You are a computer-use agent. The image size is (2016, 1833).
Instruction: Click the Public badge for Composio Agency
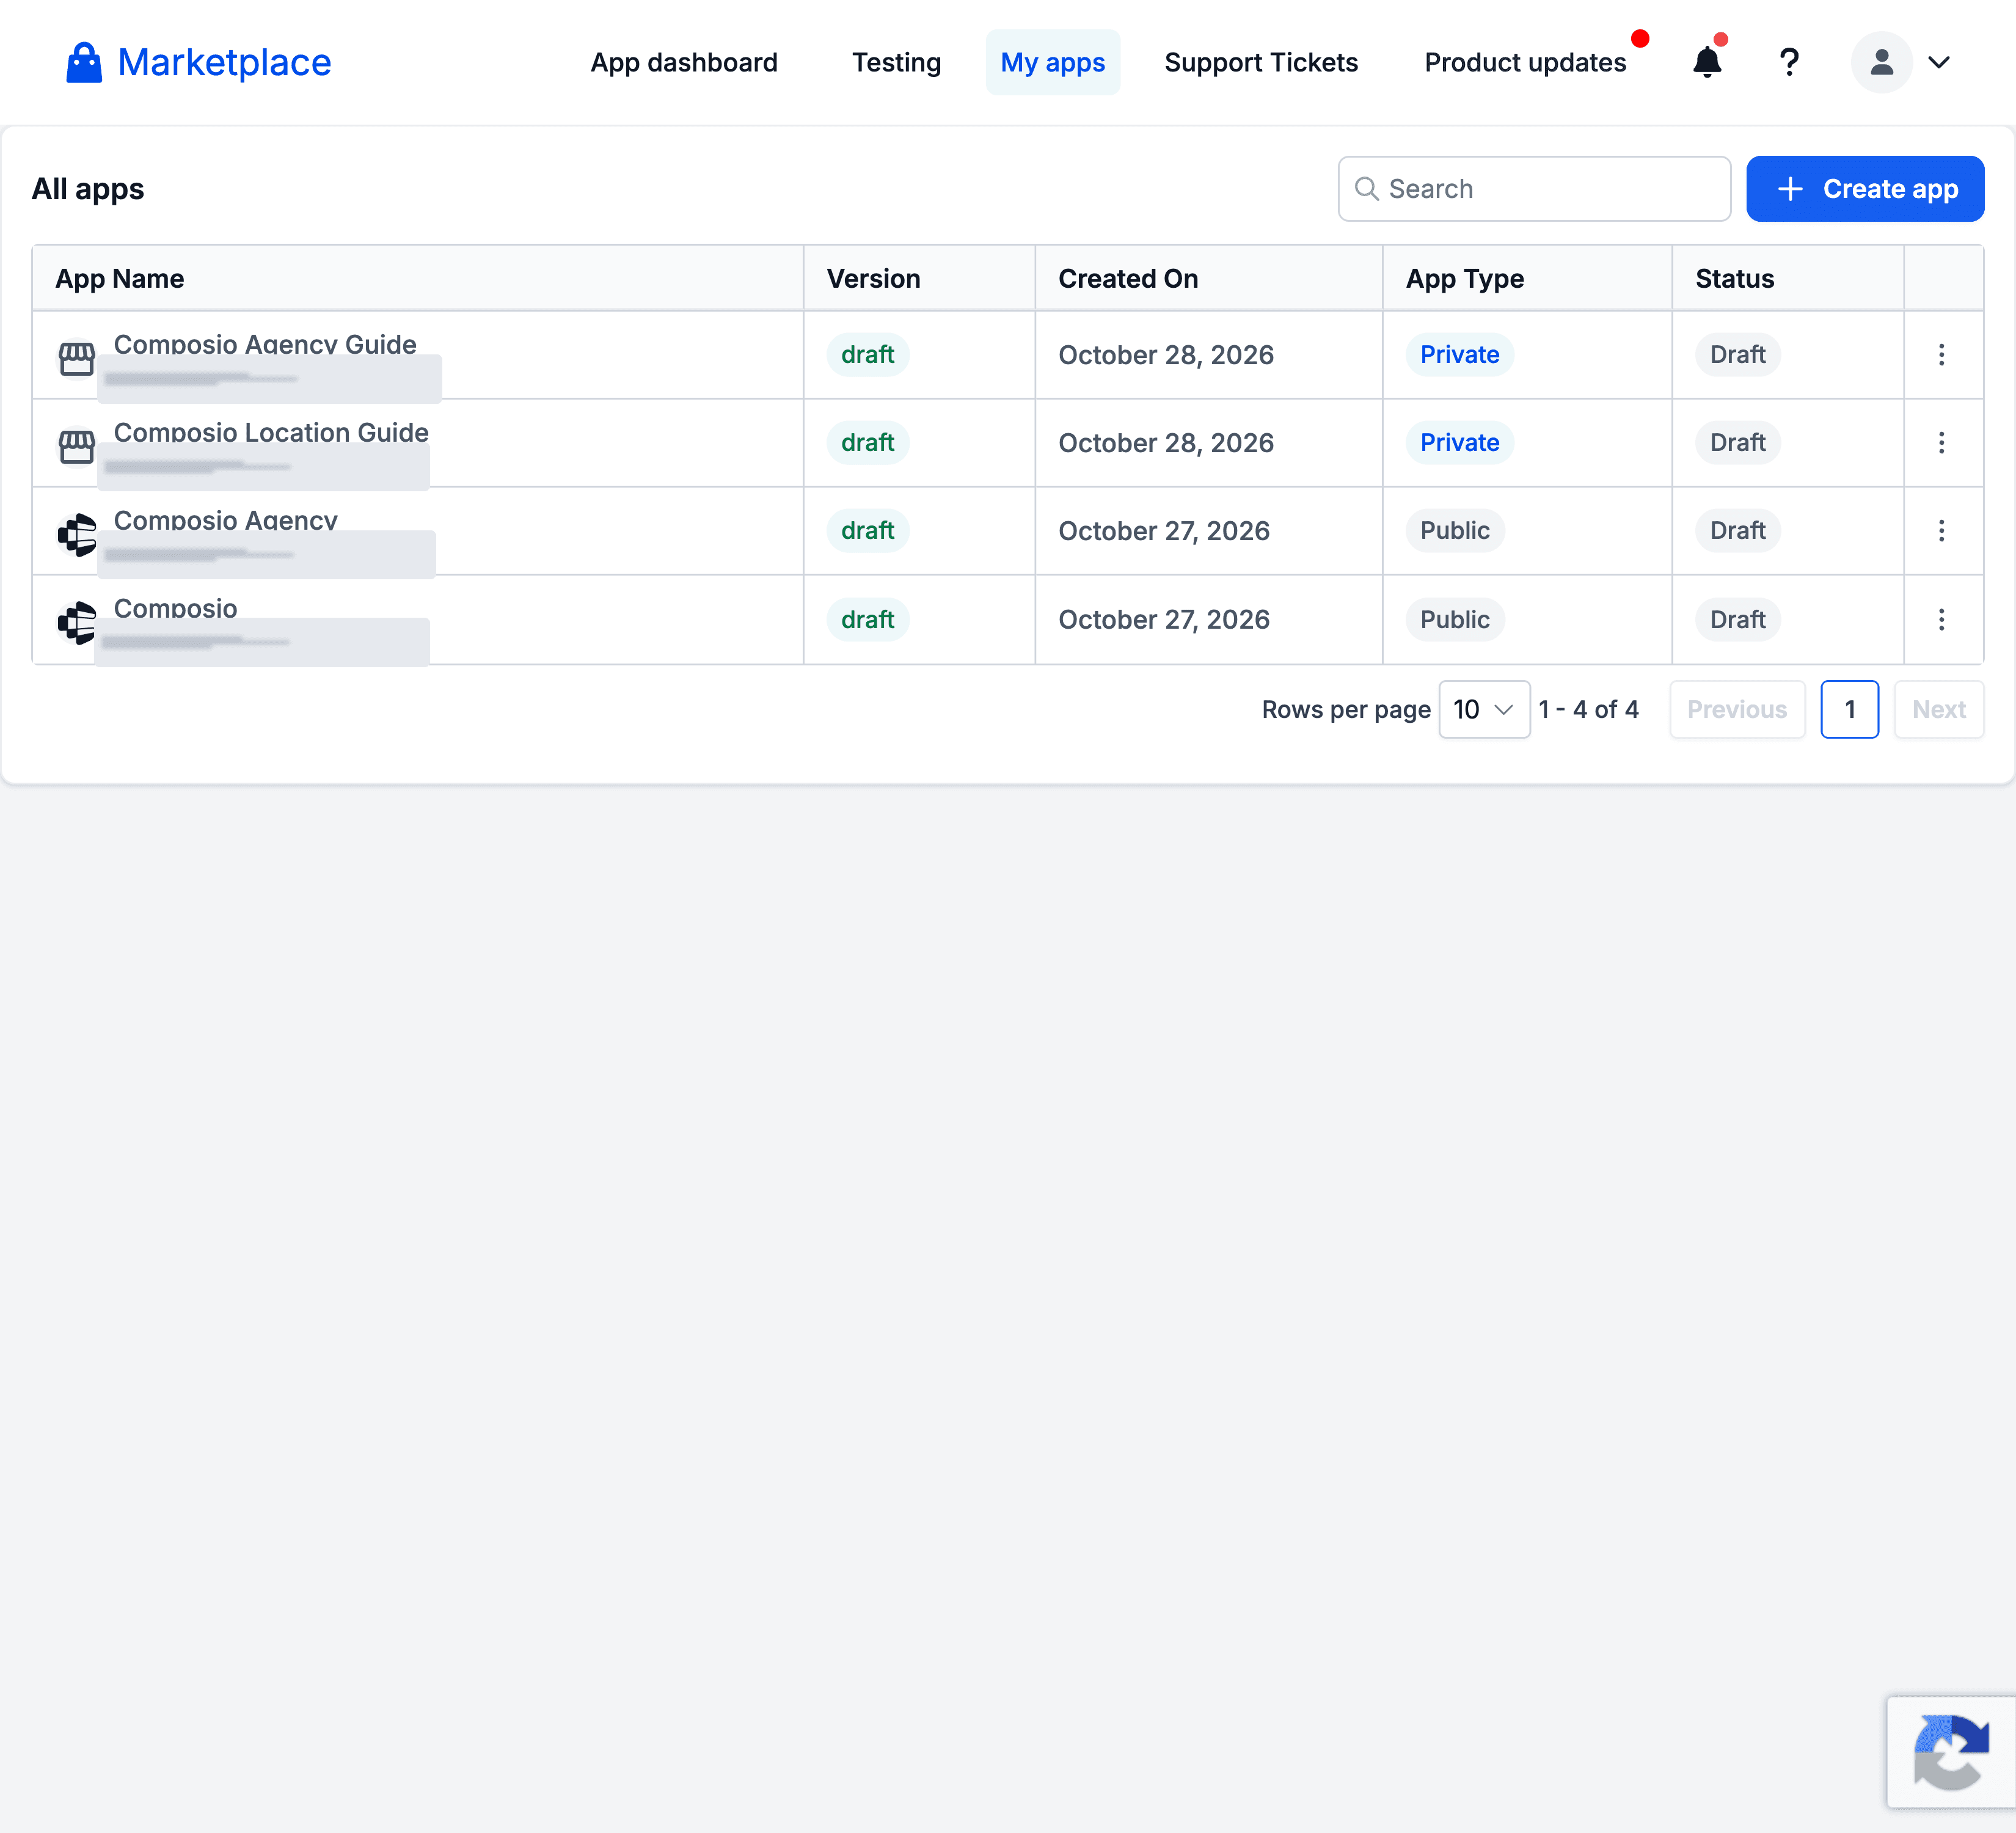(1454, 531)
